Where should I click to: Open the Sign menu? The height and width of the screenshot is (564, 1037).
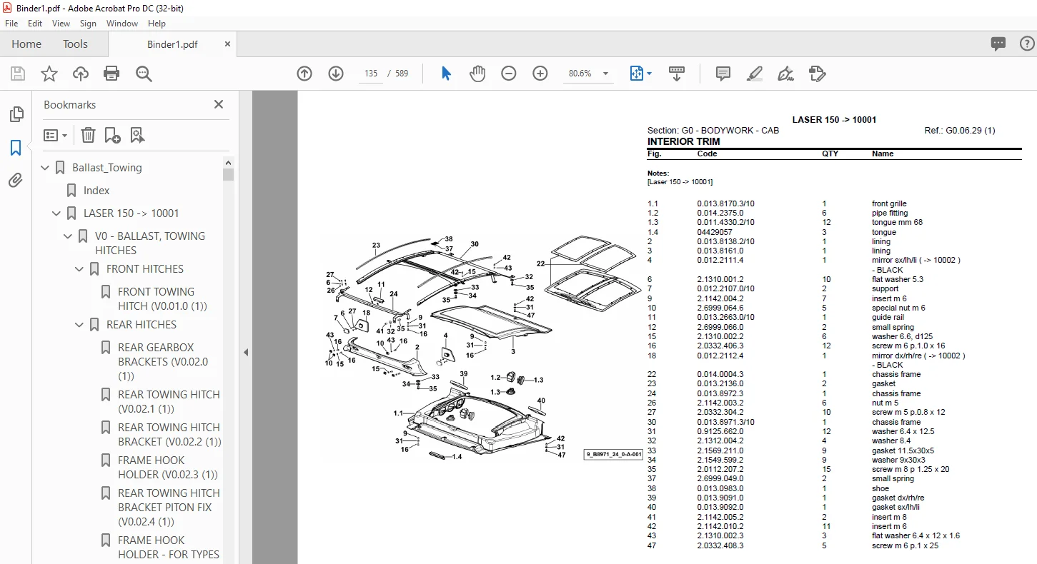[88, 24]
